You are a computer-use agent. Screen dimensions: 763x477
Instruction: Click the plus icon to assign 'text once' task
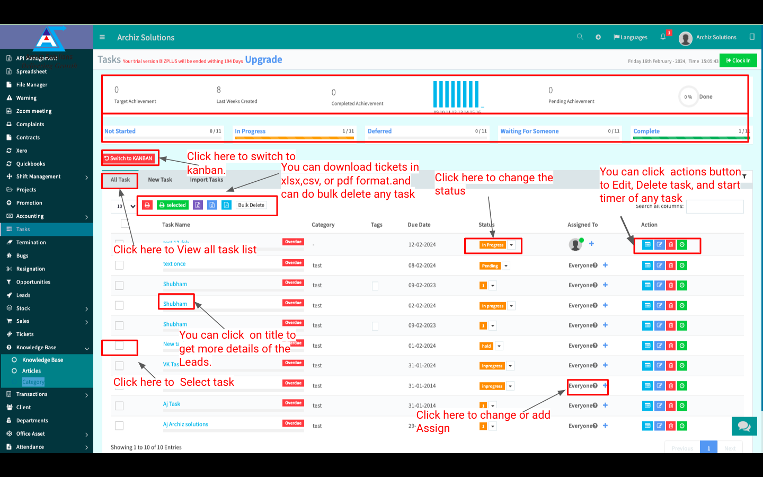click(x=605, y=265)
